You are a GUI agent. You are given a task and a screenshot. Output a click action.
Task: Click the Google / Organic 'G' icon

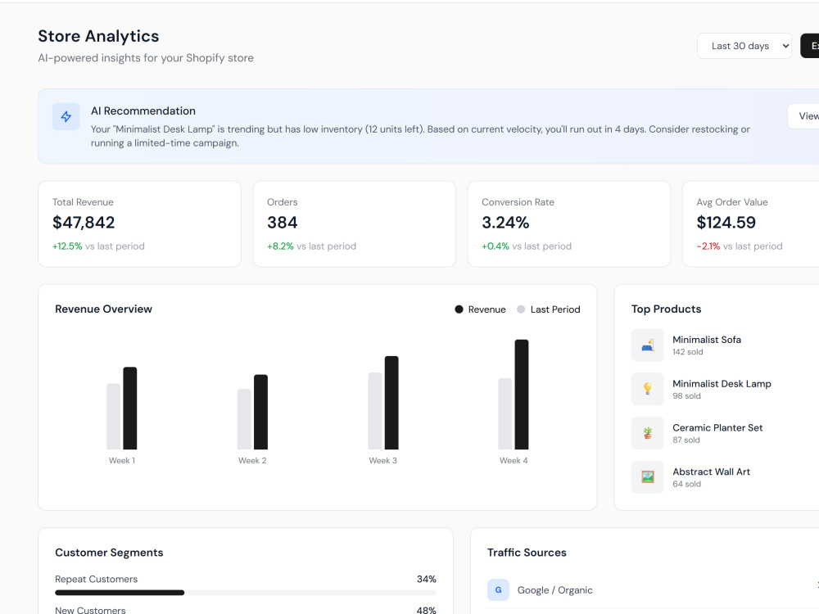(498, 590)
